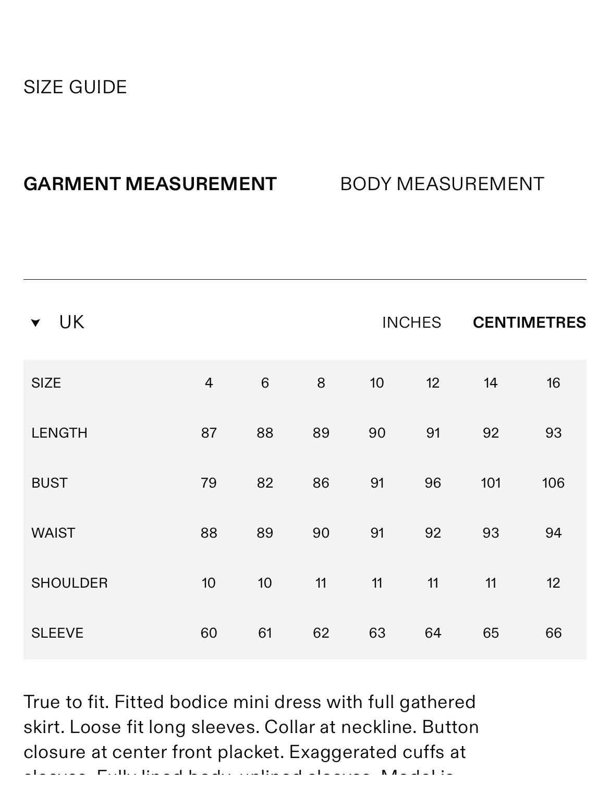Screen dimensions: 610x807
Task: Select size 8 column header
Action: pos(321,383)
